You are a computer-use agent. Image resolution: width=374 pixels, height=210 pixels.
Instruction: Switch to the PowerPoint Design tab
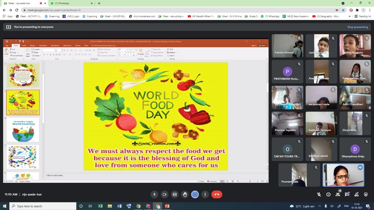point(32,45)
